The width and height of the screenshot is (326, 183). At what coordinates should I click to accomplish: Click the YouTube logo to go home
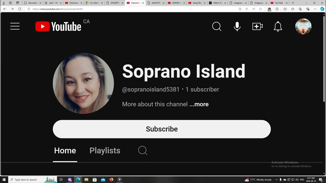coord(58,26)
